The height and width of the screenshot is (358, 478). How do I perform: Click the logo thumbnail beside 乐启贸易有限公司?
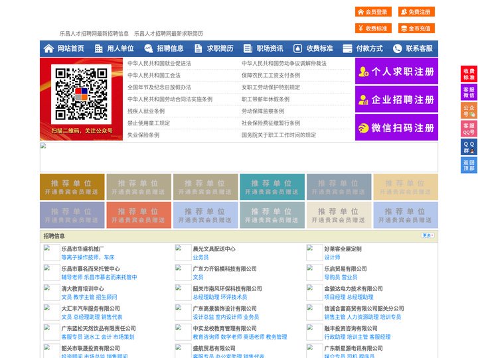(x=315, y=272)
